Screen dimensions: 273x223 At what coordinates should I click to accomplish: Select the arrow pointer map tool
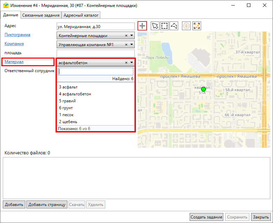pyautogui.click(x=155, y=26)
